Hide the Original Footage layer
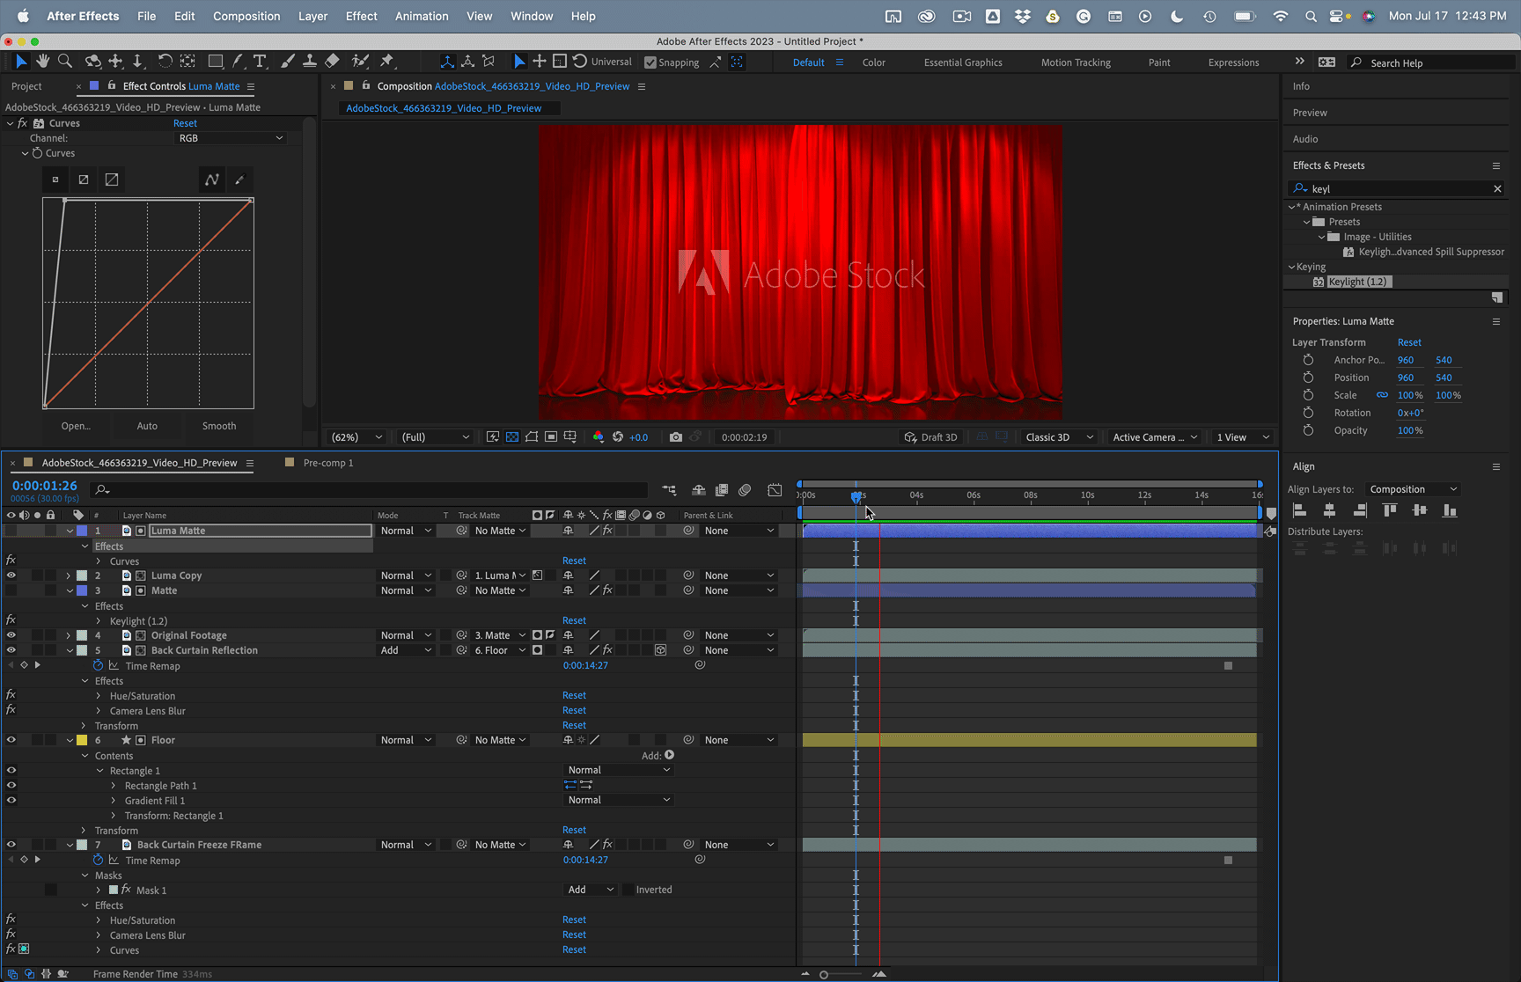This screenshot has width=1521, height=982. tap(11, 635)
